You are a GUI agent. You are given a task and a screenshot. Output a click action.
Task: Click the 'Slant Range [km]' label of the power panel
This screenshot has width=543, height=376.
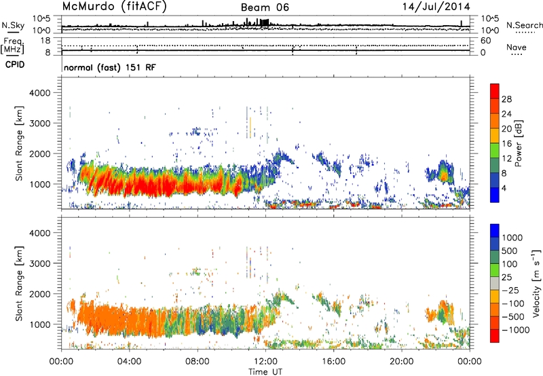tap(19, 143)
